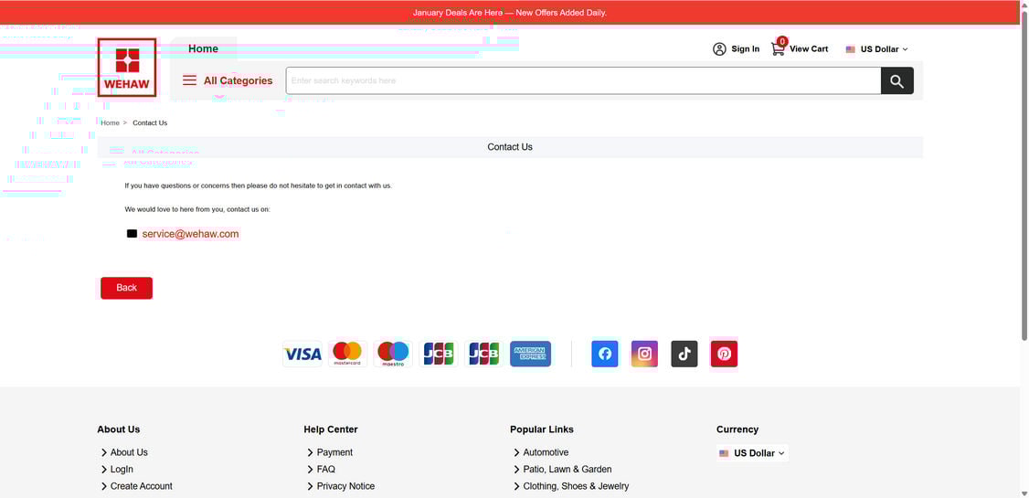Click the red Back button
The width and height of the screenshot is (1029, 498).
coord(127,288)
